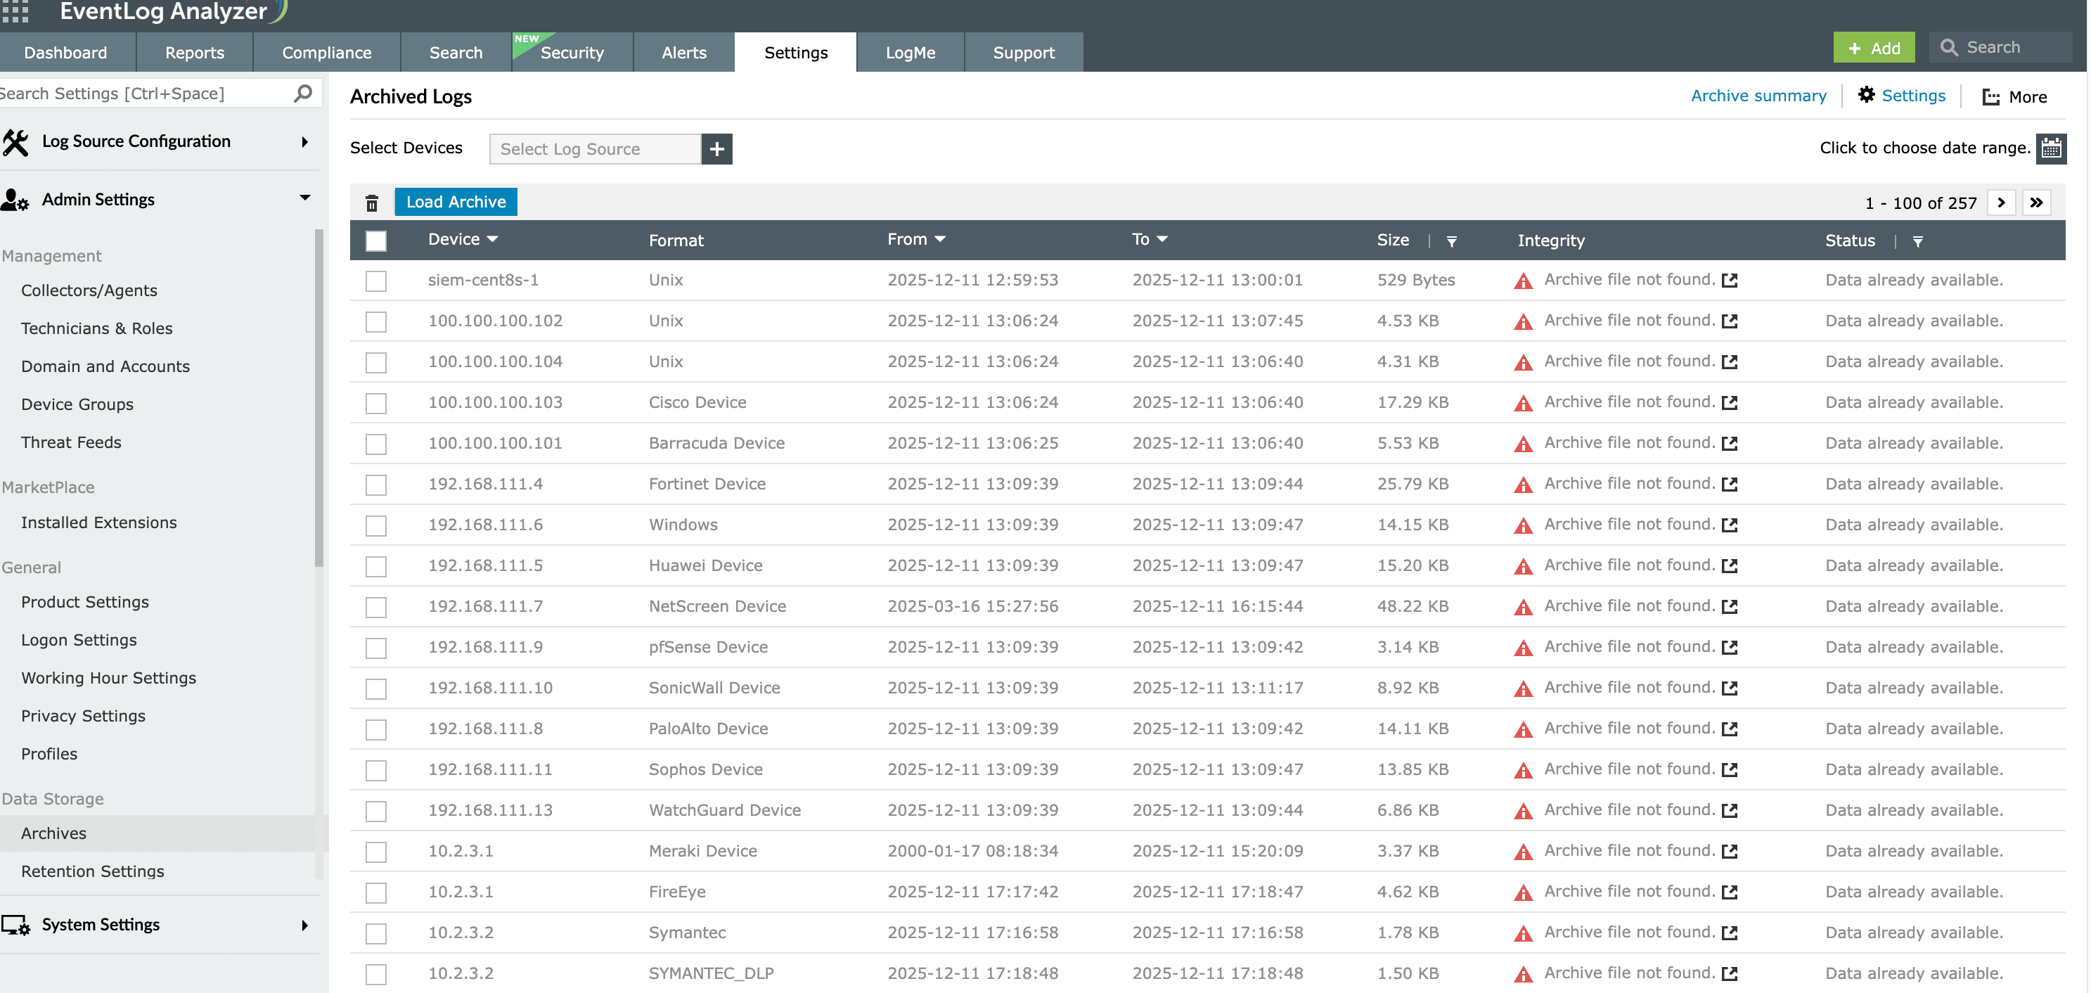The height and width of the screenshot is (993, 2091).
Task: Click the plus icon next to Select Log Source
Action: coord(716,148)
